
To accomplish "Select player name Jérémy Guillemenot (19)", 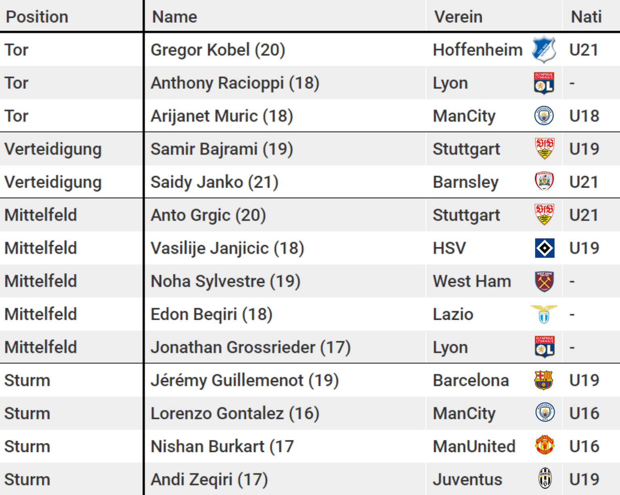I will [245, 380].
